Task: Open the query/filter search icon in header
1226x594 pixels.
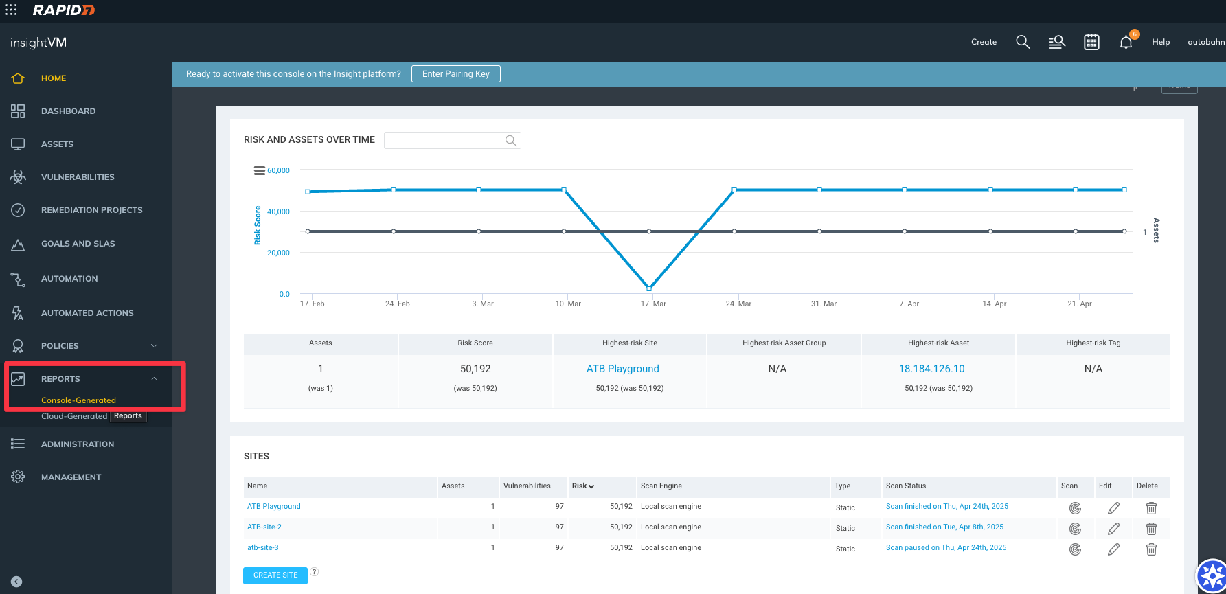Action: tap(1057, 42)
